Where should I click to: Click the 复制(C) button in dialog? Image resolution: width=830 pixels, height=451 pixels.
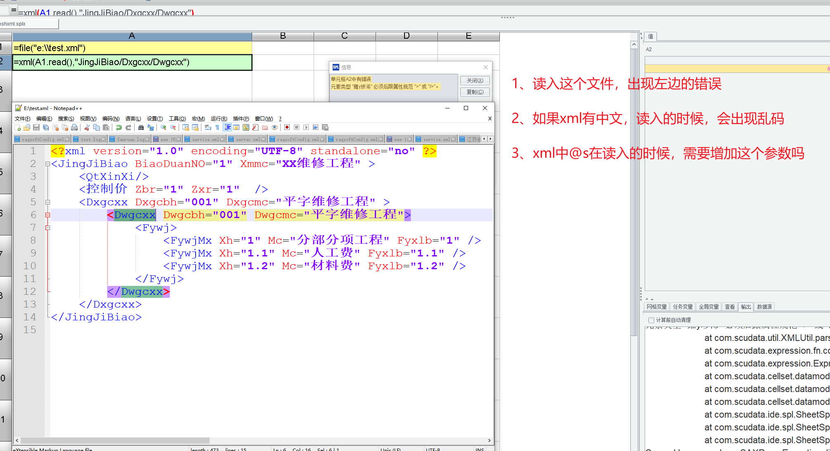(475, 92)
